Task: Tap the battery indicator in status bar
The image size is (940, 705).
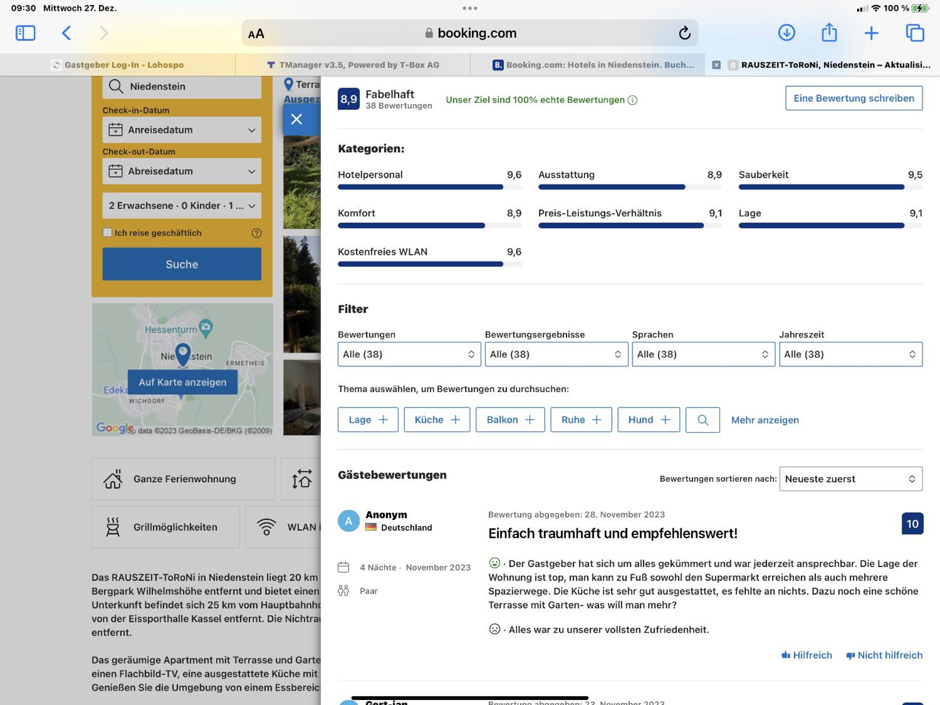Action: [920, 8]
